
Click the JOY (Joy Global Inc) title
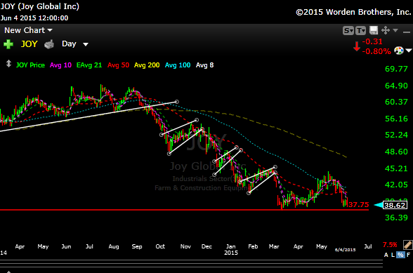pos(40,6)
